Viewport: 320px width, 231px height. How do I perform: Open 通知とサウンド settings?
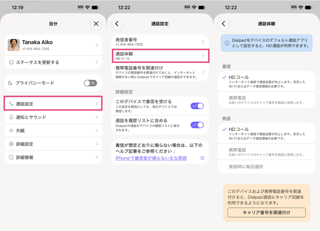tap(53, 117)
